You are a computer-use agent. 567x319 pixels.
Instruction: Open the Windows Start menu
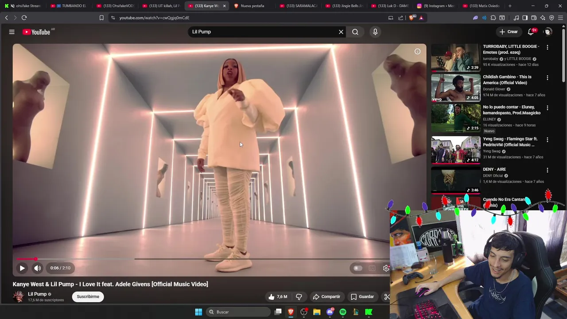point(198,312)
